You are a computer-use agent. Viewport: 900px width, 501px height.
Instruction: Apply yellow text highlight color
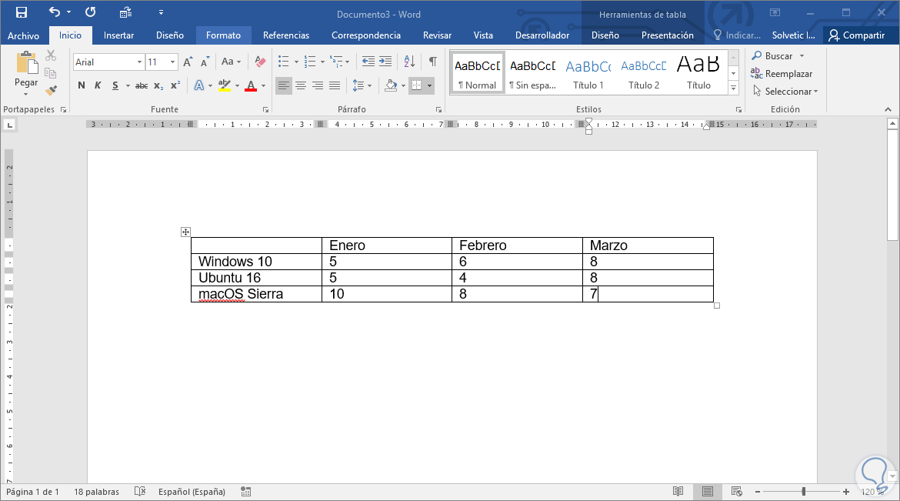pos(225,86)
